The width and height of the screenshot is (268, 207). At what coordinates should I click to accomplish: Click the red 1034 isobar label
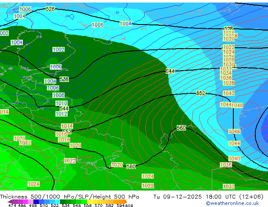[x=226, y=73]
